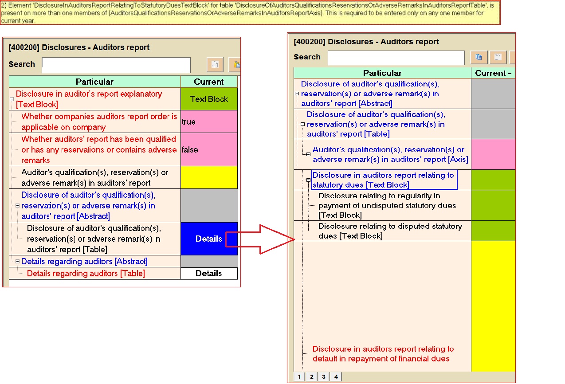This screenshot has width=565, height=384.
Task: Click the left panel Search field
Action: [116, 65]
